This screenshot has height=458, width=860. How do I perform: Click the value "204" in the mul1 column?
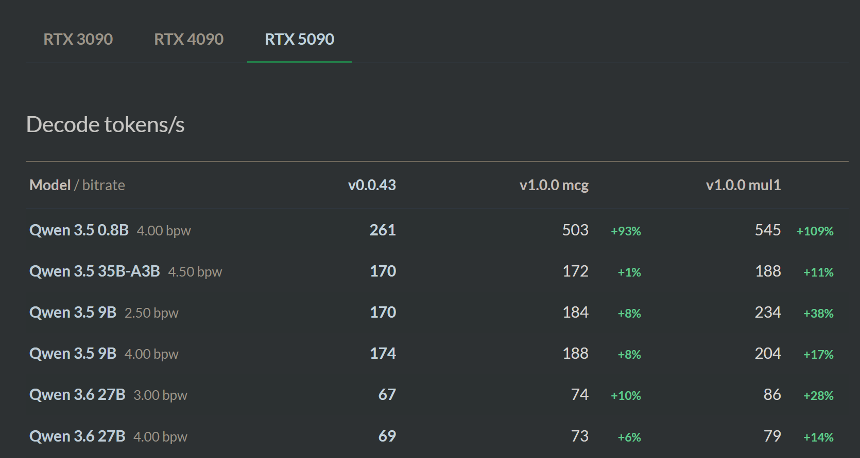768,354
